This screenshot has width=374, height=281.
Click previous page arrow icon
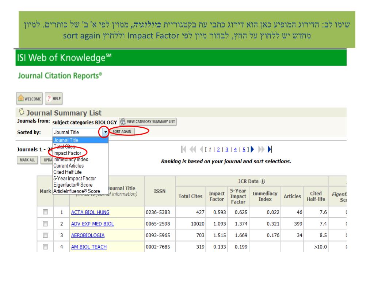coord(201,149)
